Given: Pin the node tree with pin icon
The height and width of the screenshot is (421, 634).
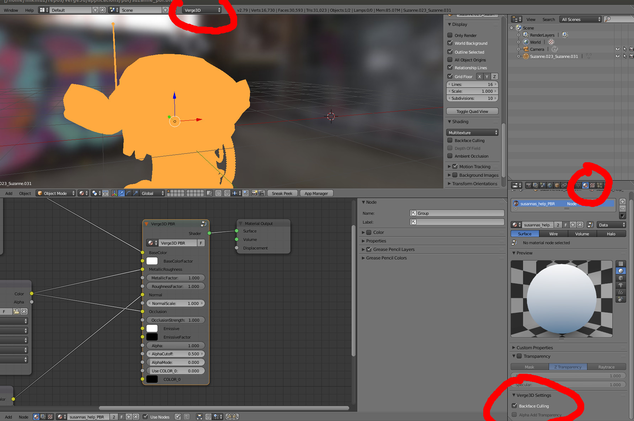Looking at the screenshot, I should [177, 417].
